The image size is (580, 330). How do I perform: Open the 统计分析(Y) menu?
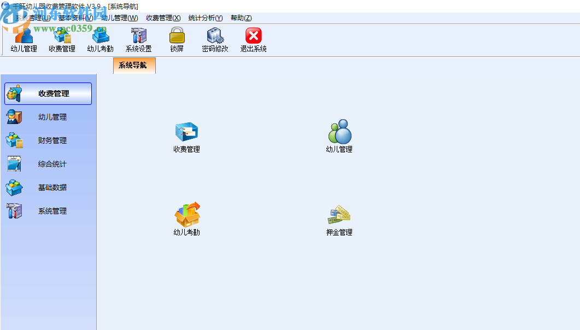(206, 17)
